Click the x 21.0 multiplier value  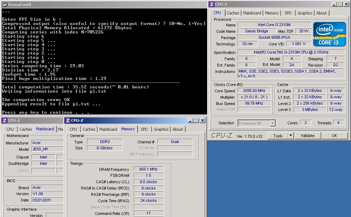tap(254, 97)
